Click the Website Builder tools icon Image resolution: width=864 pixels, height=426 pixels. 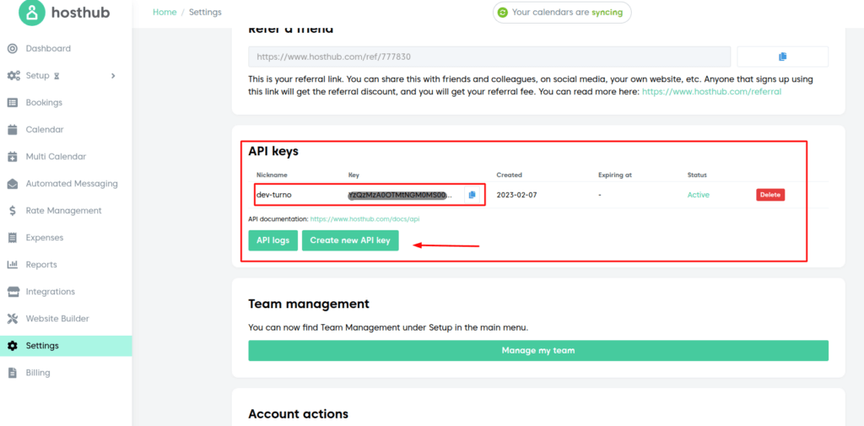click(12, 319)
